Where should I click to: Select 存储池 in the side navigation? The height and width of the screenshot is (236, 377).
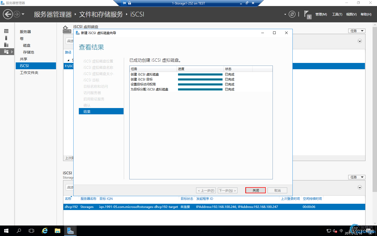(36, 52)
